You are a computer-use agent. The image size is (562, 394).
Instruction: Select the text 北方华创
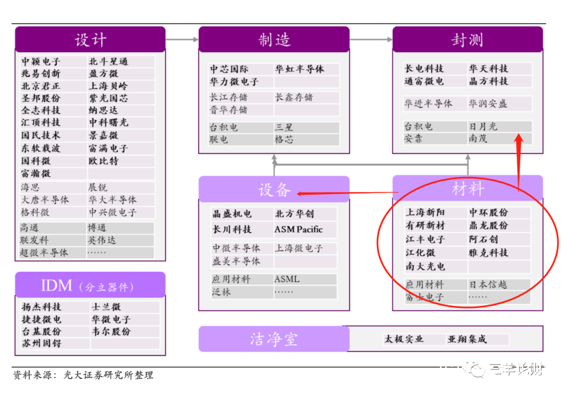[x=295, y=214]
